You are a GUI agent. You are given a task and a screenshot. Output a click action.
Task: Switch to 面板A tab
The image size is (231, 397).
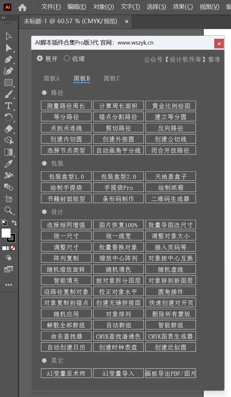52,78
